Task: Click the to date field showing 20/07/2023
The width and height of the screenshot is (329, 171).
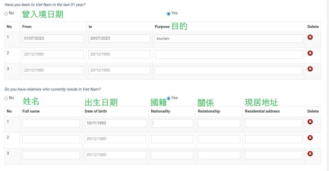Action: [x=119, y=38]
